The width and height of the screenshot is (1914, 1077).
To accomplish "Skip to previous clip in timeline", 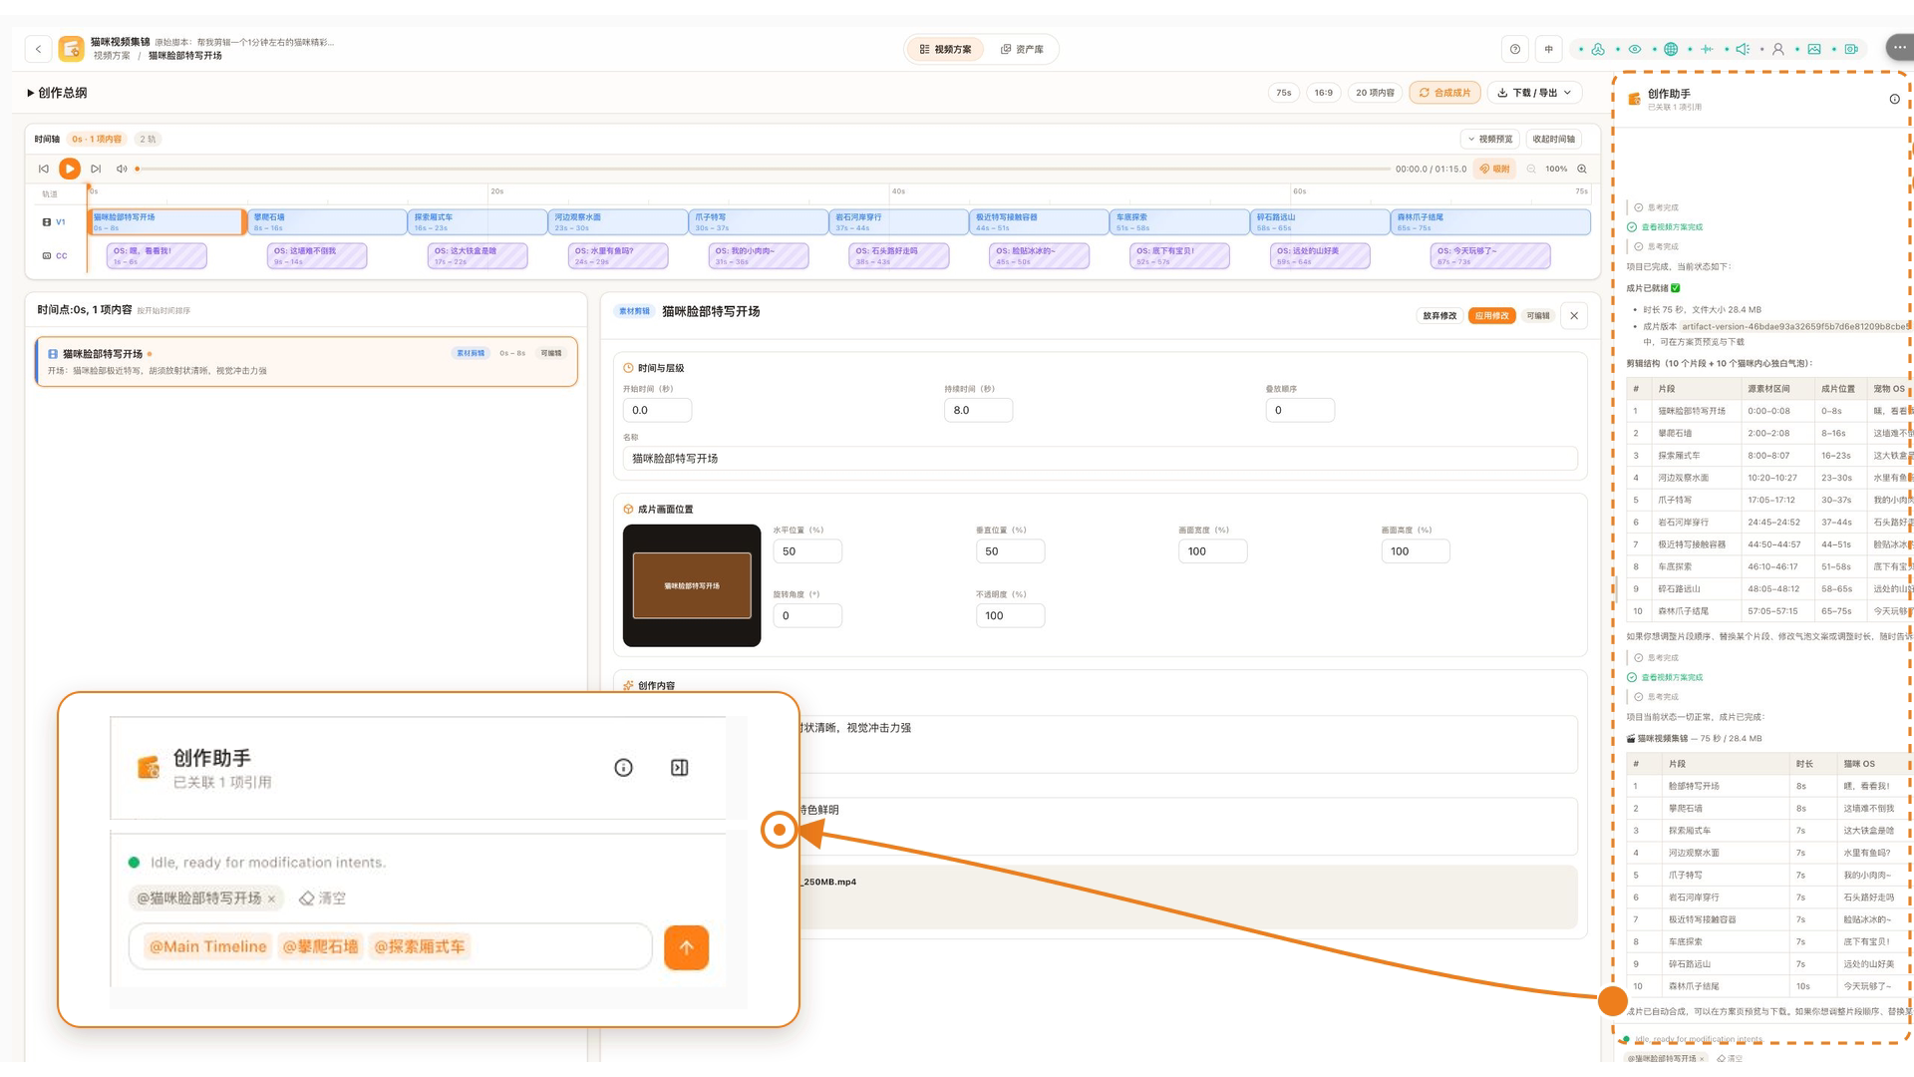I will click(43, 169).
